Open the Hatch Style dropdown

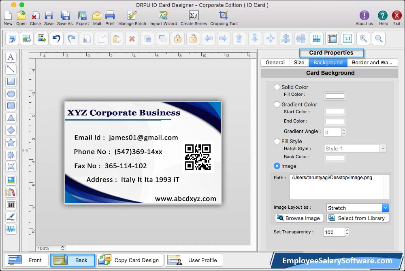click(355, 148)
